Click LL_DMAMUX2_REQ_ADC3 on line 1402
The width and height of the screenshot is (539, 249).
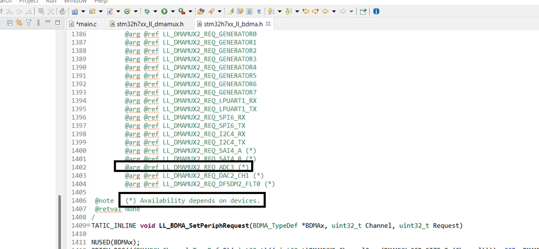point(199,167)
